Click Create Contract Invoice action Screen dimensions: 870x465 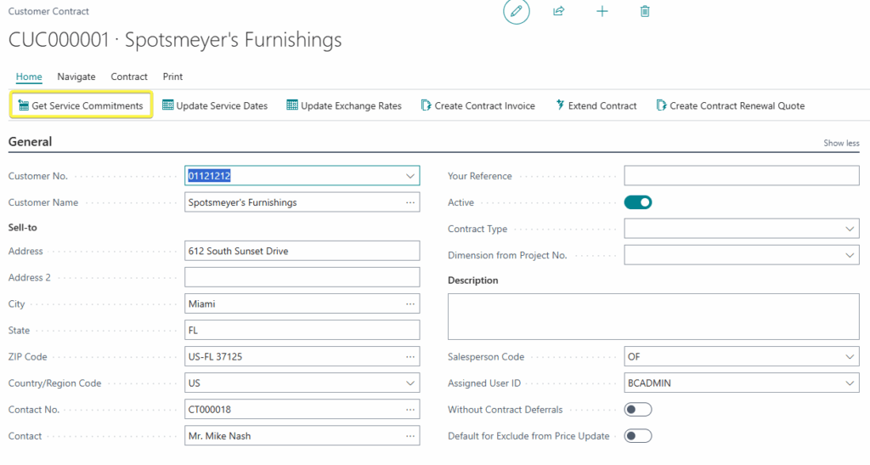coord(478,105)
